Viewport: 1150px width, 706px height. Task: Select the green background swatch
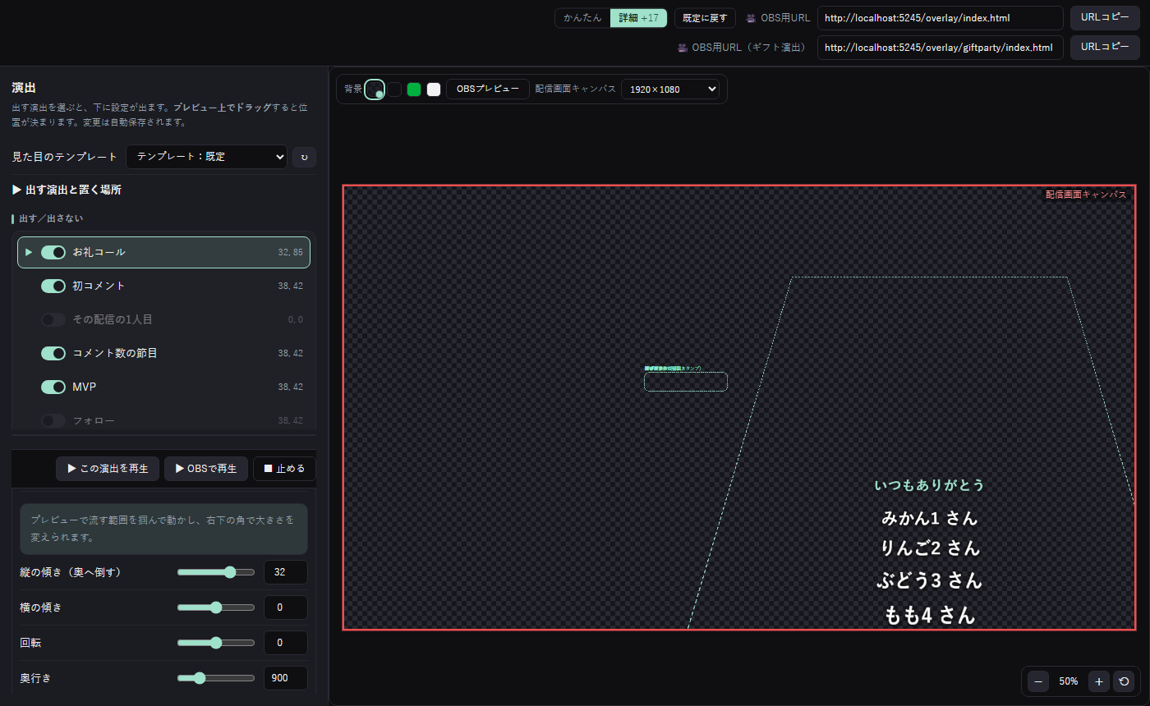click(414, 89)
